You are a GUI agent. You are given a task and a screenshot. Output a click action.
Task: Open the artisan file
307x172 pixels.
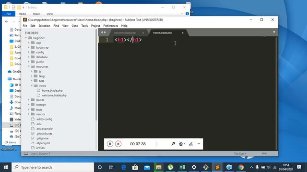pos(40,148)
